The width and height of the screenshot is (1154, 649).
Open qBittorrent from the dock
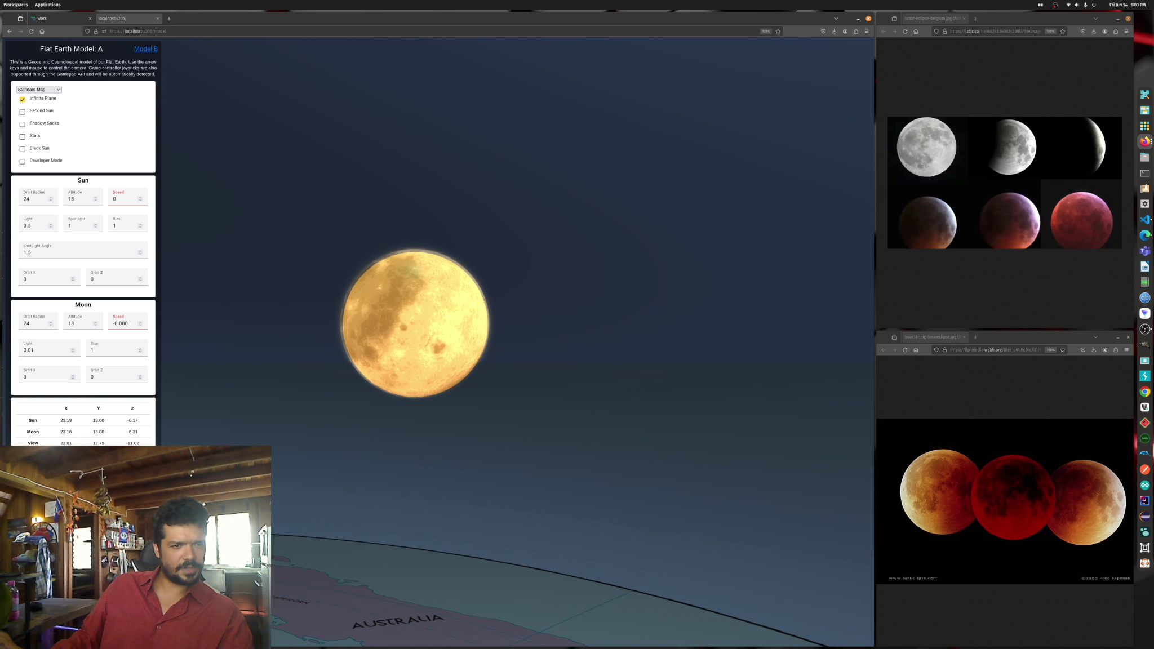click(1145, 298)
